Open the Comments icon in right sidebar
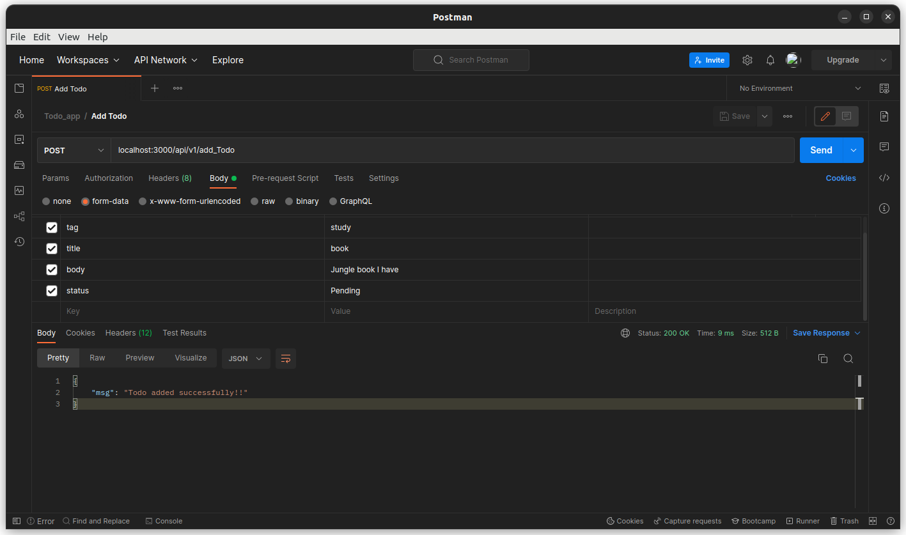Screen dimensions: 906x535 (884, 147)
